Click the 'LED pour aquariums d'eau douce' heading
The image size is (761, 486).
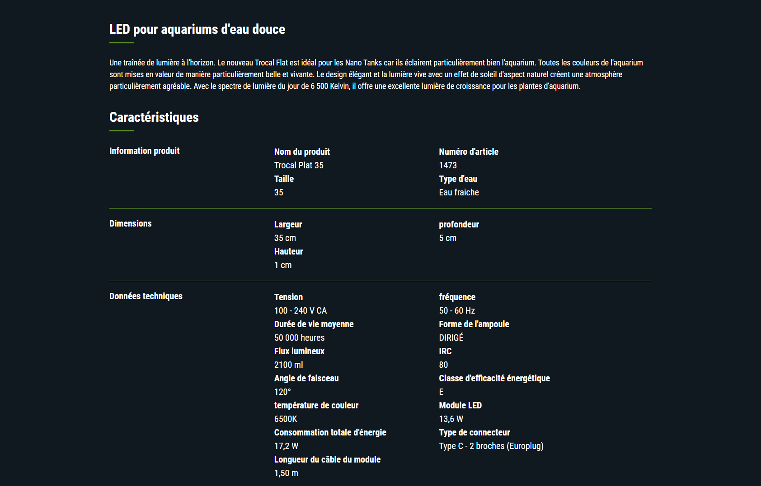point(197,29)
